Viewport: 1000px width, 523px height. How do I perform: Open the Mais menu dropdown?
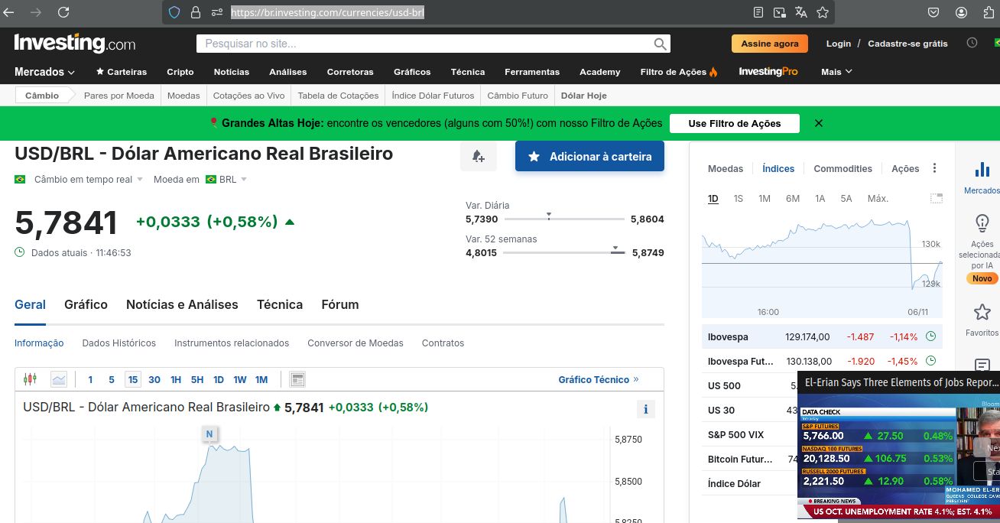point(836,72)
